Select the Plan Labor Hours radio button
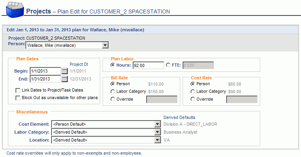 pos(113,65)
